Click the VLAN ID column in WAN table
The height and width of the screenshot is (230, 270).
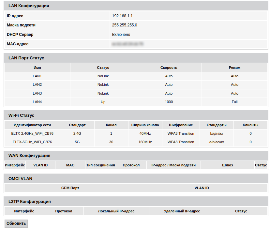(40, 165)
